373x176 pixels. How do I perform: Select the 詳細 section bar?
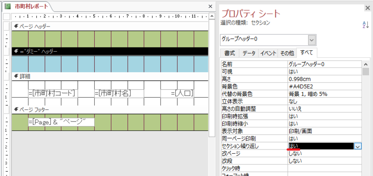click(x=110, y=76)
